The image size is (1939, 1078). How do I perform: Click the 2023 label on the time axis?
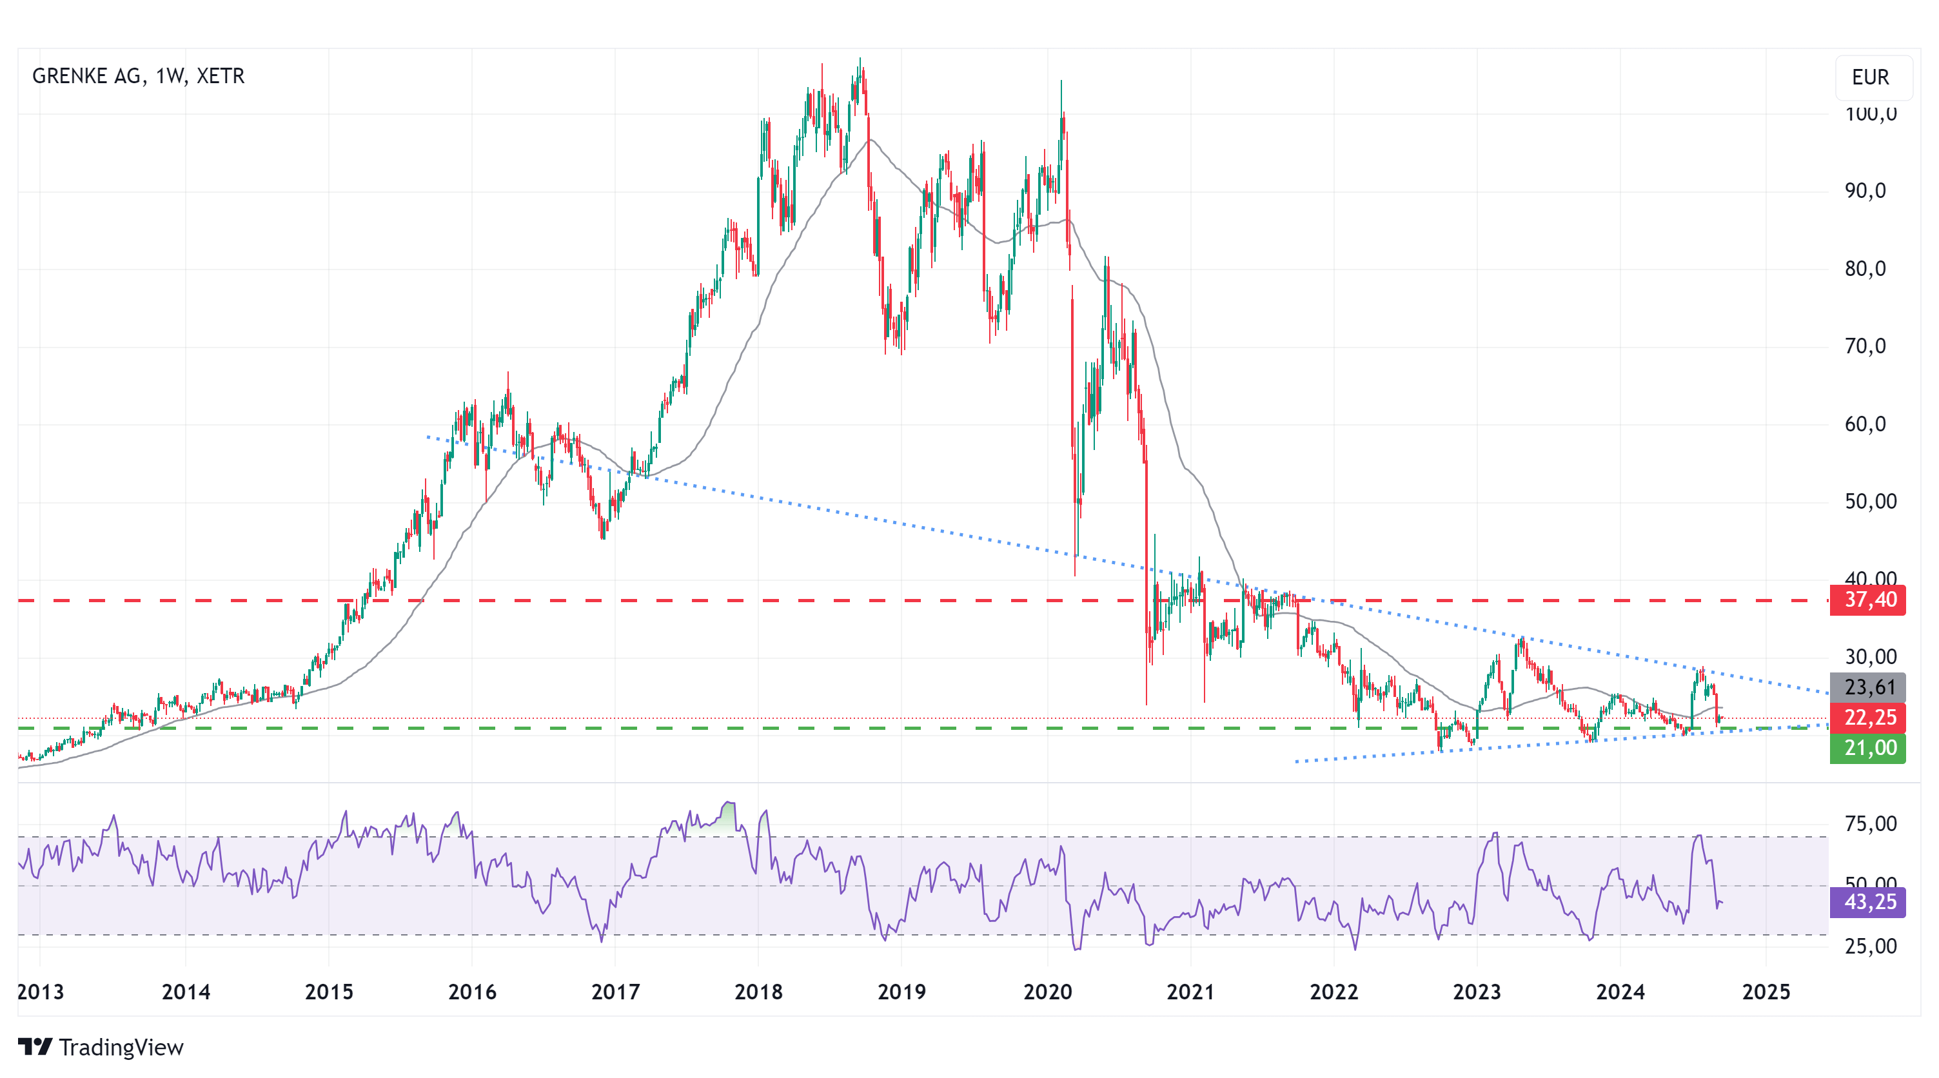1477,992
